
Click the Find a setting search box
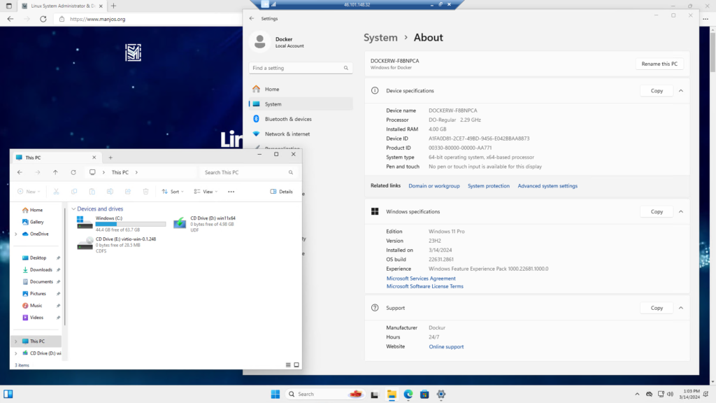point(301,68)
